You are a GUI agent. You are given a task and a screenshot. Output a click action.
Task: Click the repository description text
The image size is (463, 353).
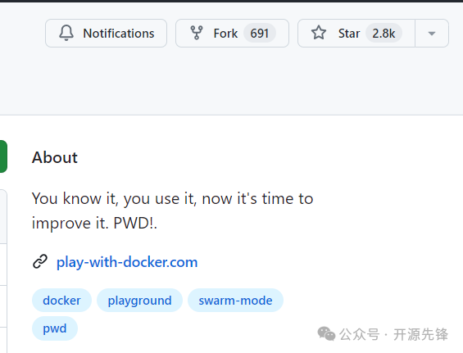[x=172, y=210]
